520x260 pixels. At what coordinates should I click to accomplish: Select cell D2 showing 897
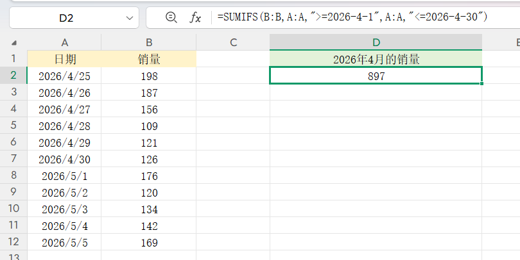coord(376,76)
